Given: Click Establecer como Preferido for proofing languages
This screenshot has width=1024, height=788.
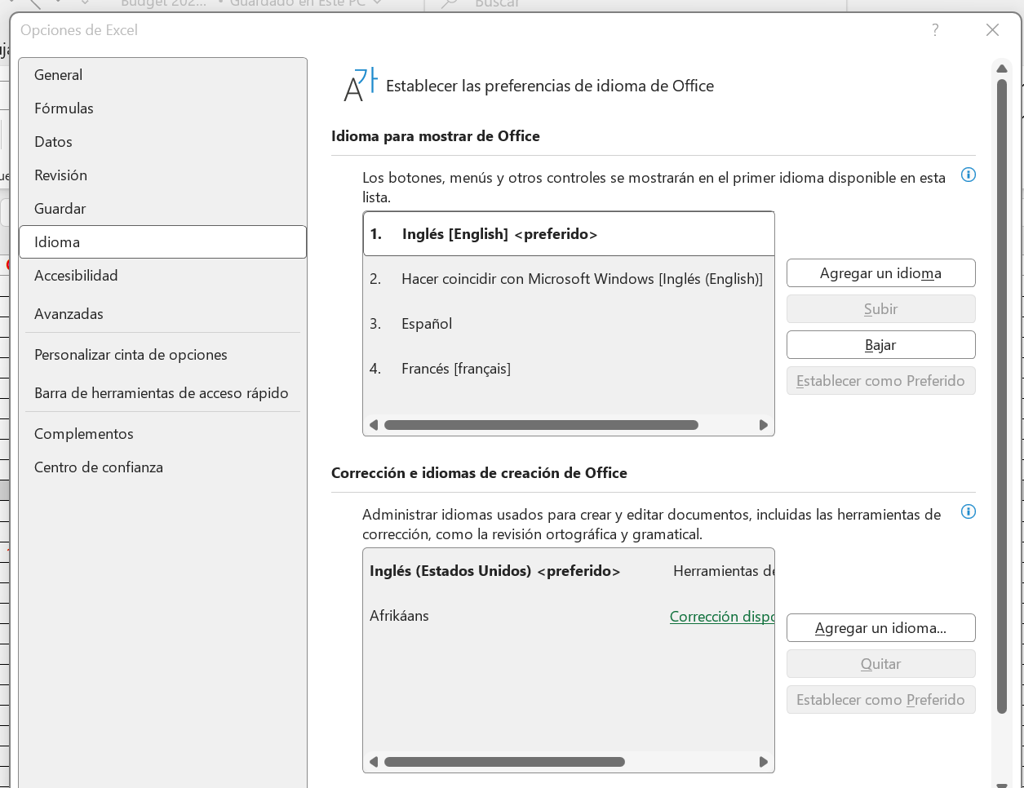Looking at the screenshot, I should [881, 700].
